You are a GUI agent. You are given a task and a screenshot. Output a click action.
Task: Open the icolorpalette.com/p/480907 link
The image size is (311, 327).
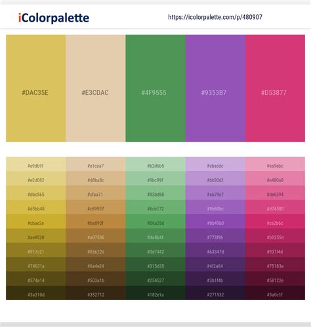[215, 17]
